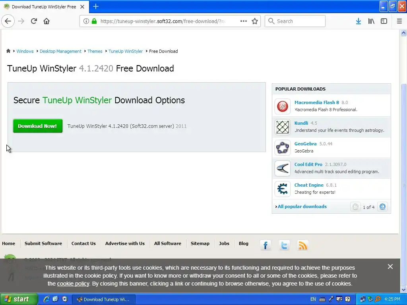Image resolution: width=407 pixels, height=305 pixels.
Task: Open page actions three-dot menu
Action: point(244,21)
